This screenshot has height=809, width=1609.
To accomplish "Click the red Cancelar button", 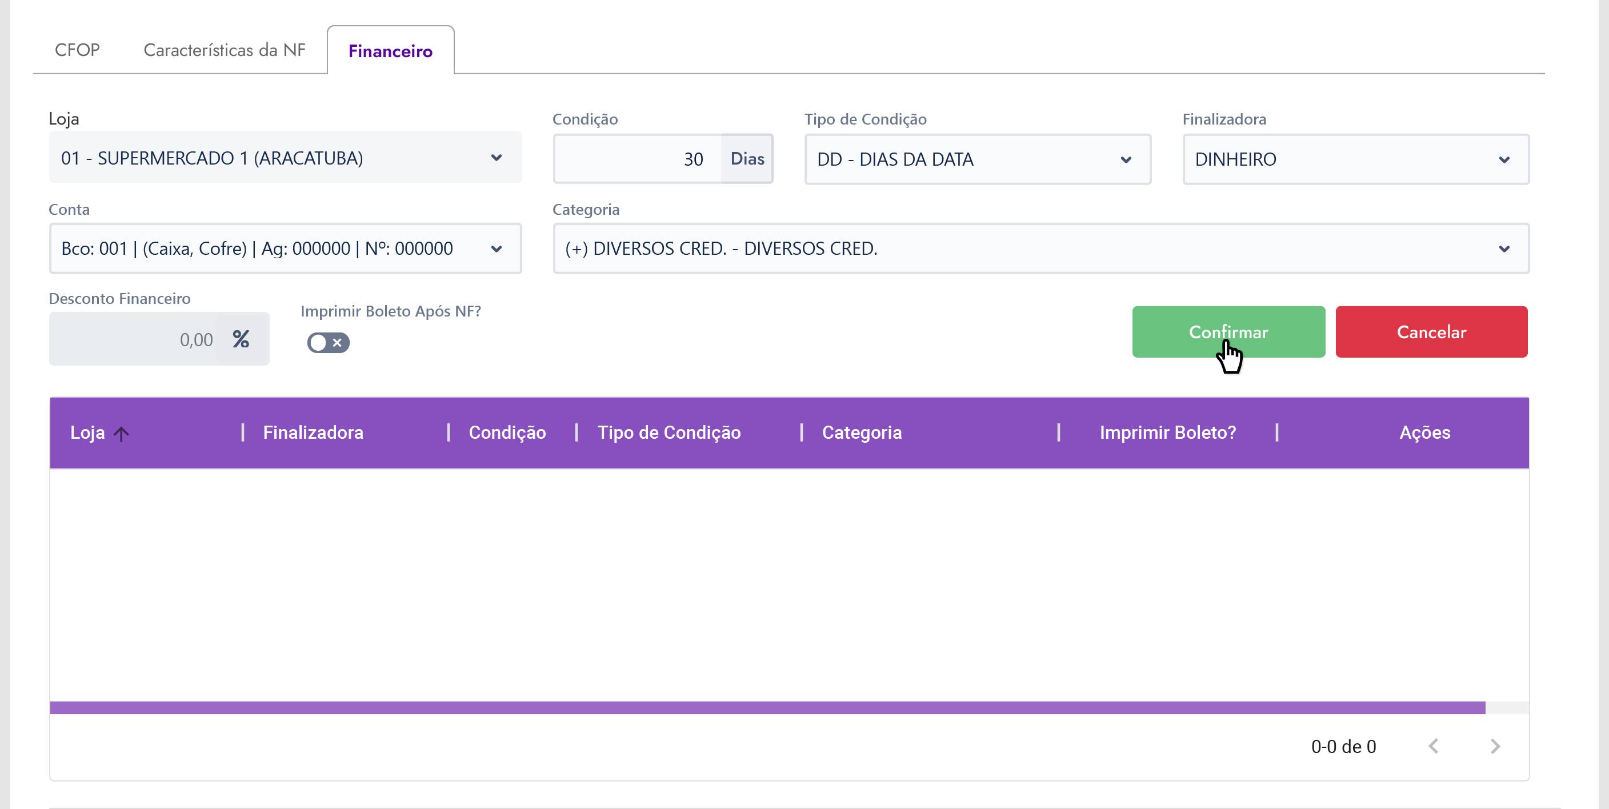I will (1431, 332).
